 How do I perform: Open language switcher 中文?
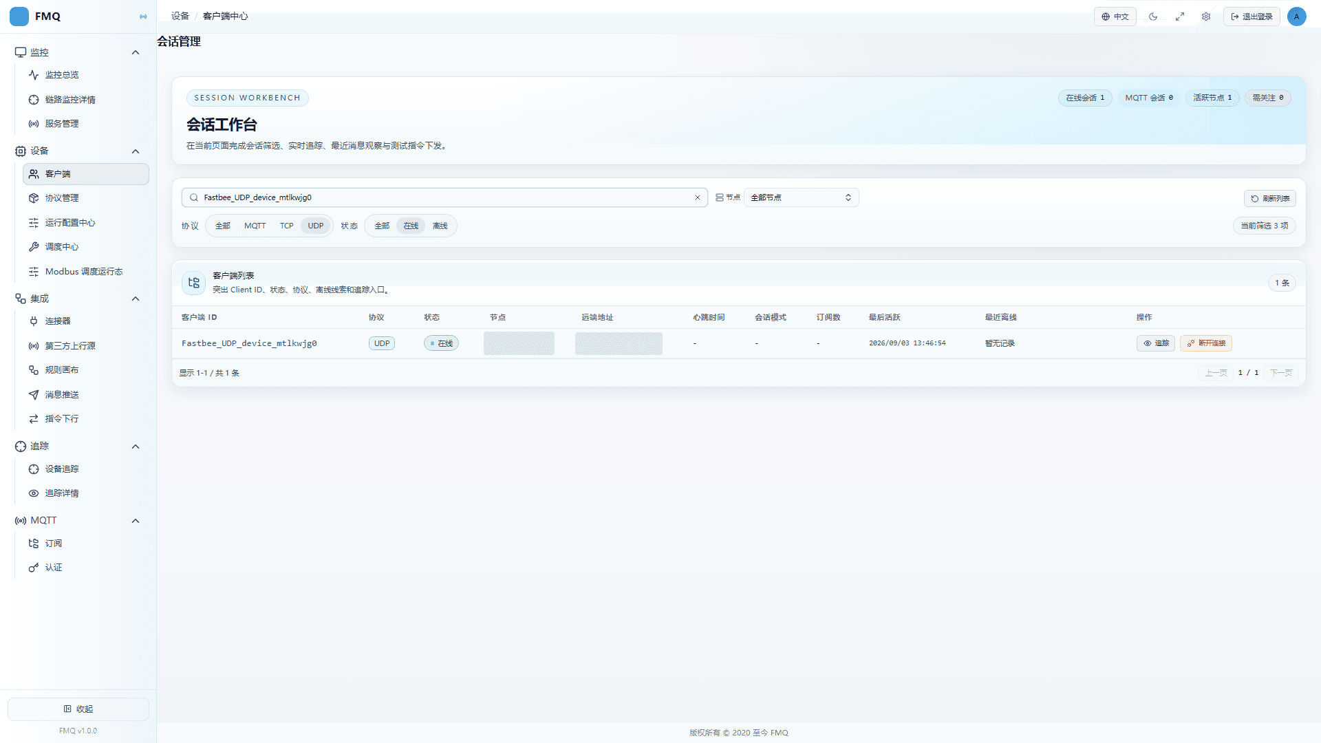coord(1115,17)
